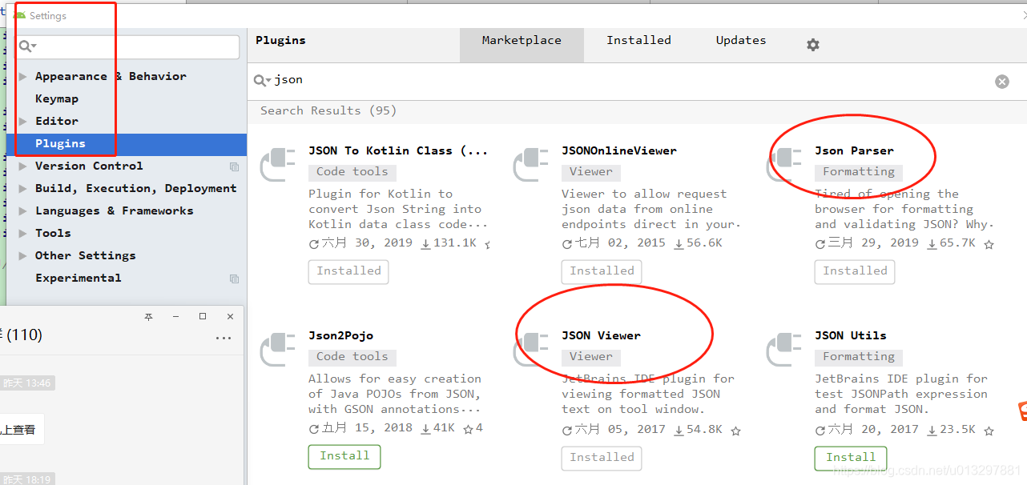Expand the Tools settings node

point(23,234)
